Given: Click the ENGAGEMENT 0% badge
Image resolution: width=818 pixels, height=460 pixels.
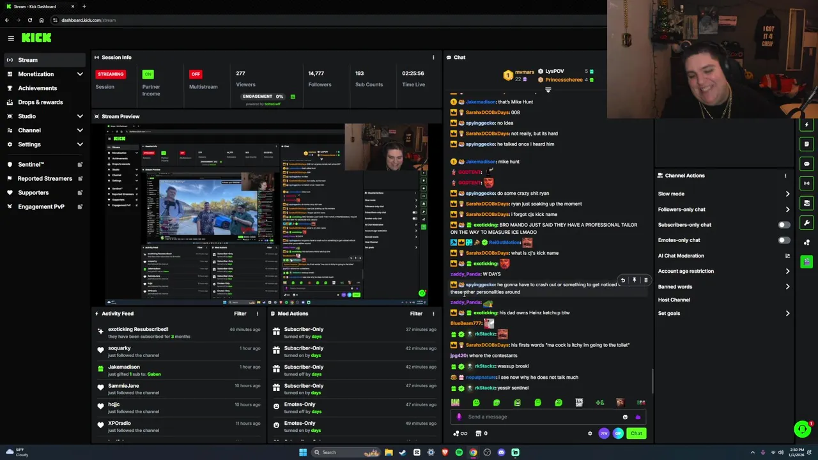Looking at the screenshot, I should 263,96.
